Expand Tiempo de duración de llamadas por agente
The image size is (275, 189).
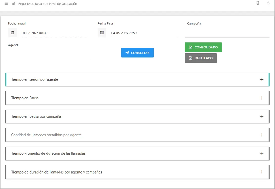click(262, 172)
